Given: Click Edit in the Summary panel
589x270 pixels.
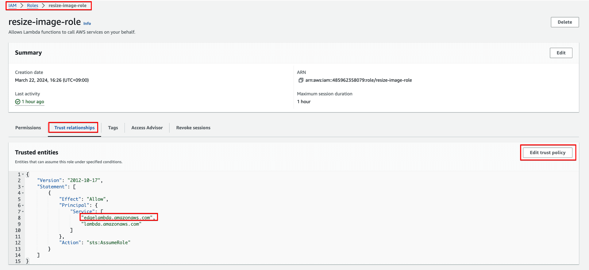Looking at the screenshot, I should coord(561,53).
